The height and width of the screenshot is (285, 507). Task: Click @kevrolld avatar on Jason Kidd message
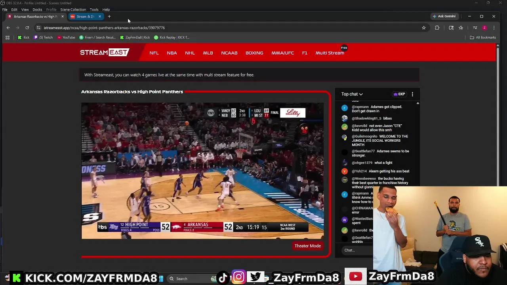click(x=345, y=127)
